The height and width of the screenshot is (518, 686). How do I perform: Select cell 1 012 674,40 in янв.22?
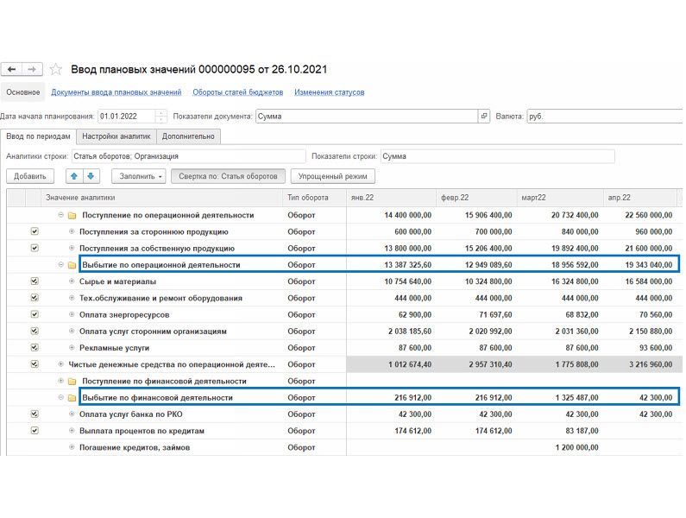point(391,364)
